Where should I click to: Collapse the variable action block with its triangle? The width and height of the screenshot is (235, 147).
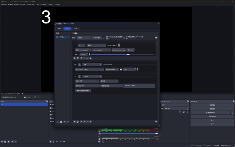[x=75, y=65]
